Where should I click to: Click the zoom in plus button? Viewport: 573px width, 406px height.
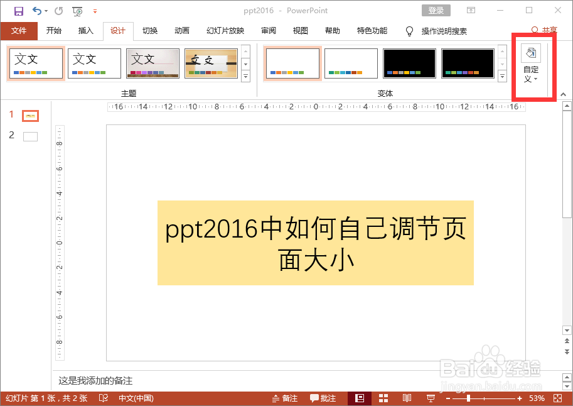[x=520, y=398]
